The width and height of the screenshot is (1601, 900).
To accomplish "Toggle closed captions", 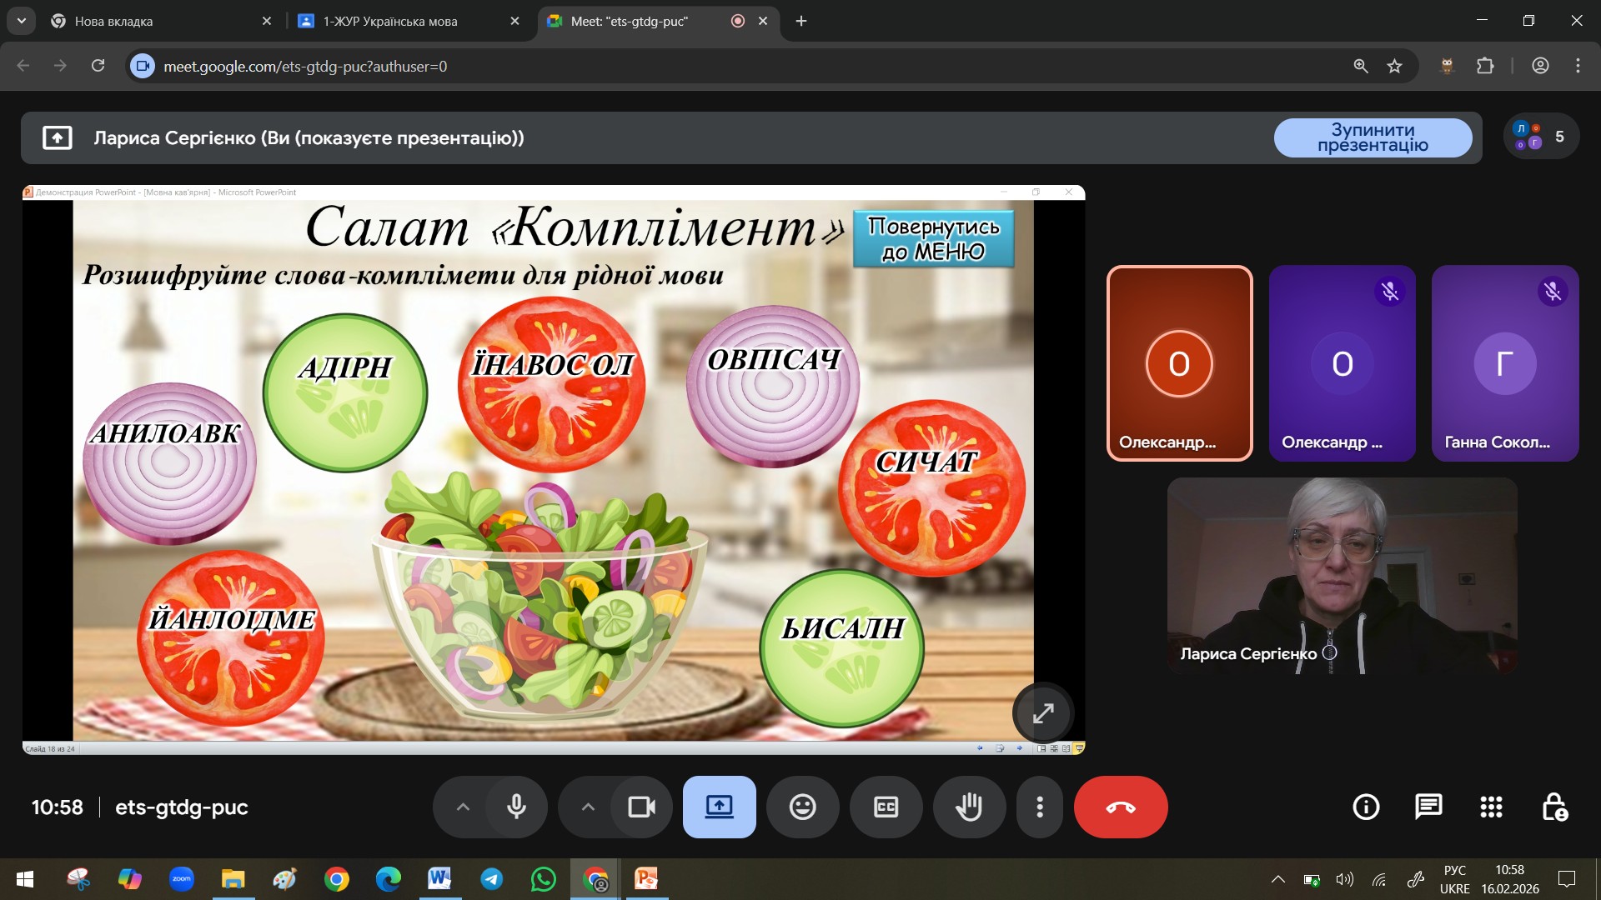I will pos(886,807).
